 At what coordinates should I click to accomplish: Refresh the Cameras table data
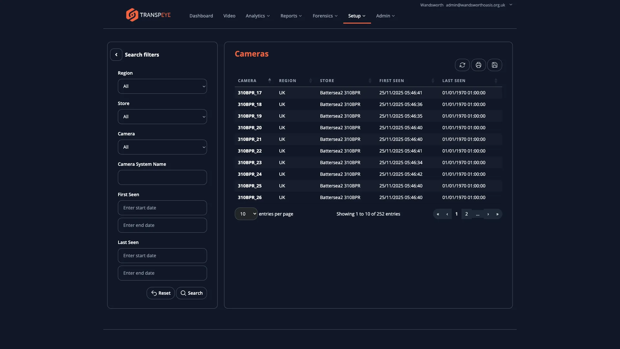(462, 65)
